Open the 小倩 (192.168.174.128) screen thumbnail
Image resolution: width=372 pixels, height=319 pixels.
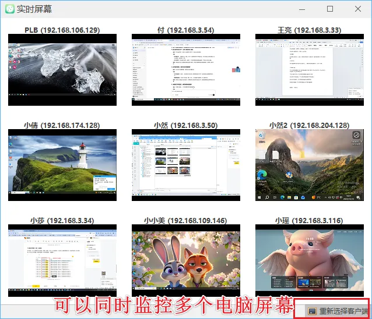pos(62,165)
